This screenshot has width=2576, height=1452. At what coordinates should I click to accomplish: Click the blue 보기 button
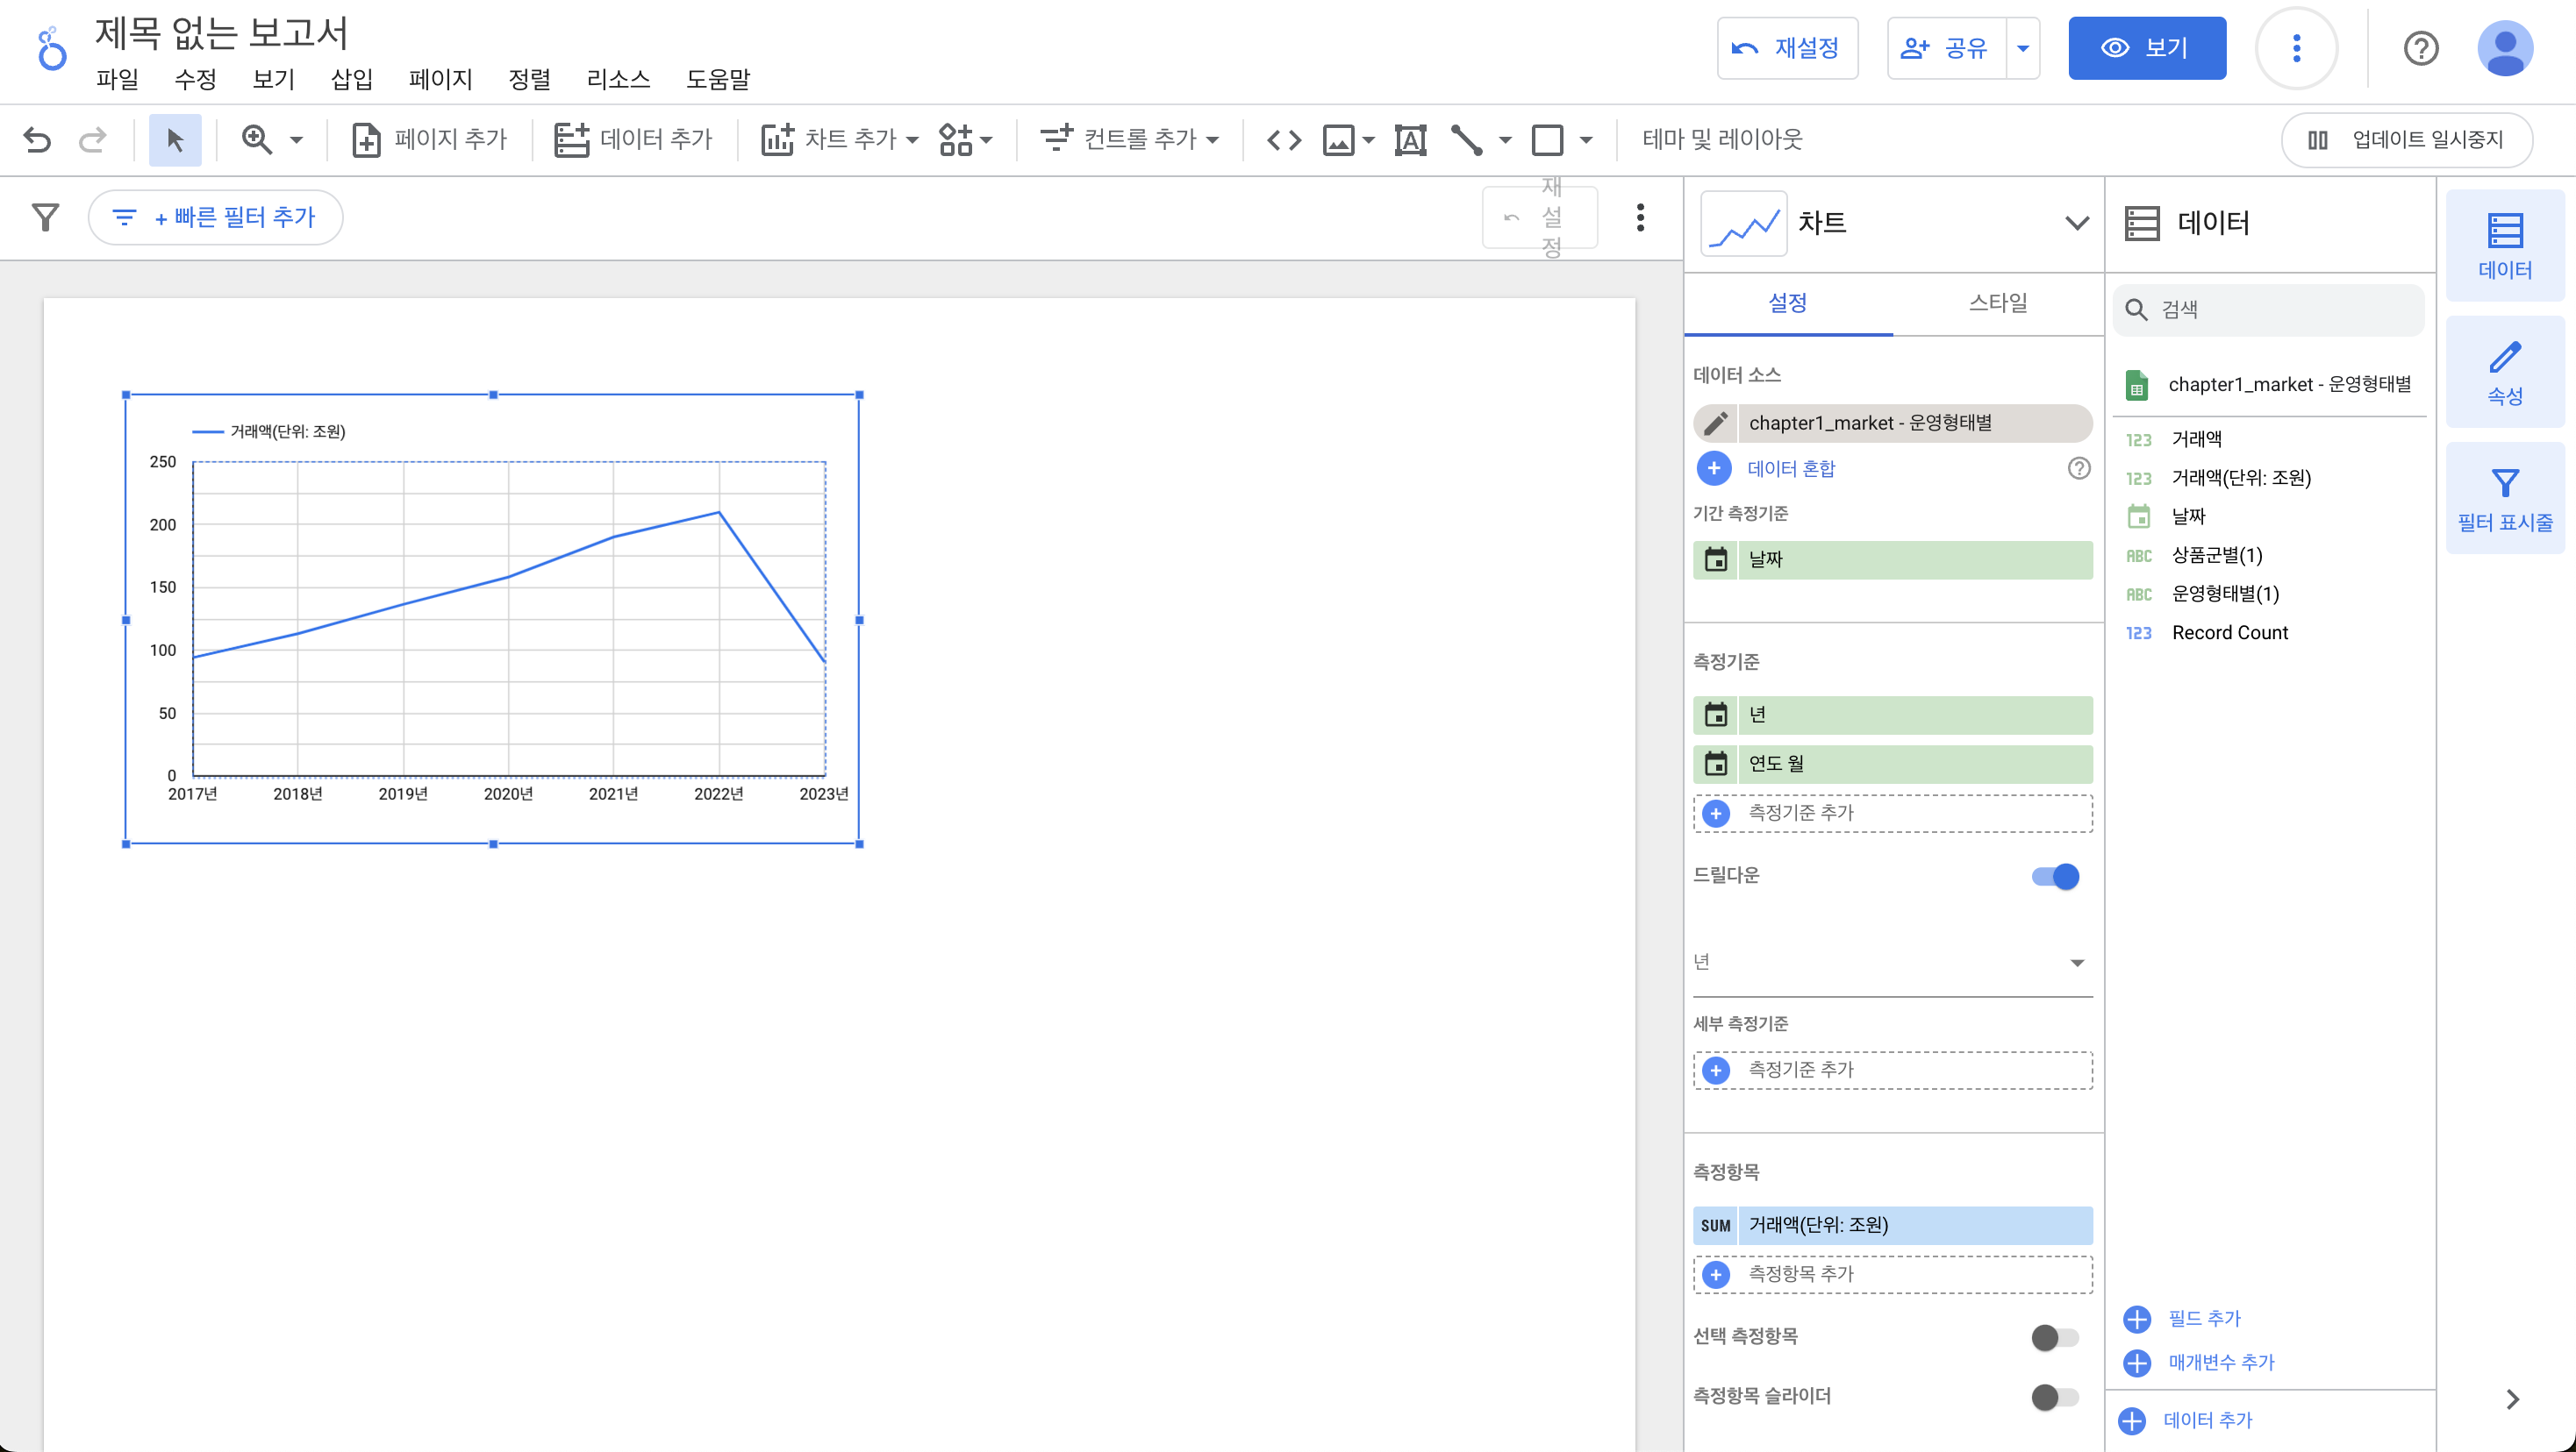(x=2146, y=48)
